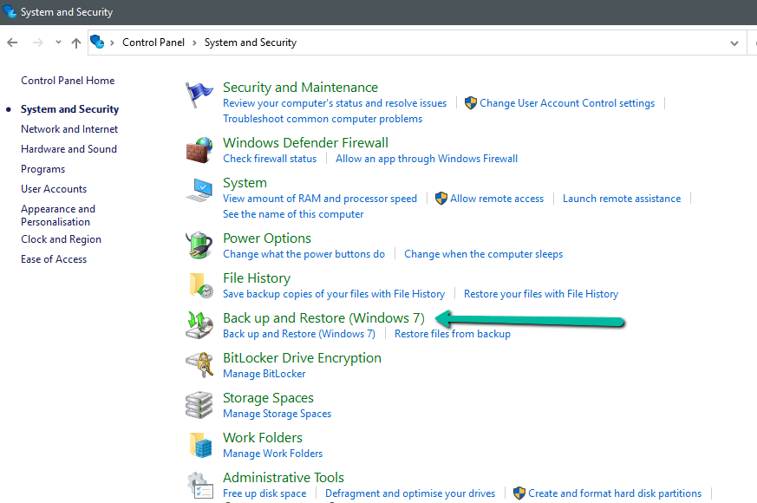757x503 pixels.
Task: Click the Security and Maintenance flag icon
Action: pyautogui.click(x=199, y=95)
